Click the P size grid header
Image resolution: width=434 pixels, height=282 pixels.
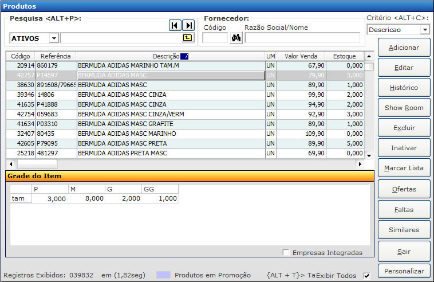(50, 189)
